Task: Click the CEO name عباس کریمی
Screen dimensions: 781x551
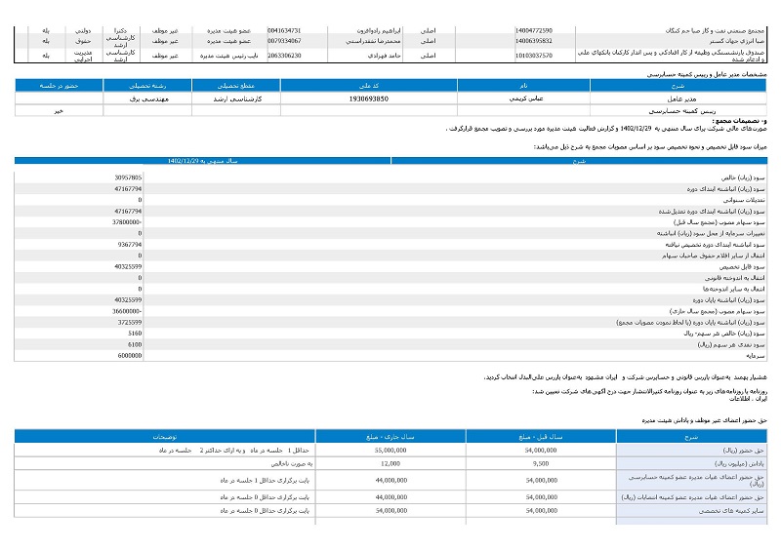Action: point(526,98)
